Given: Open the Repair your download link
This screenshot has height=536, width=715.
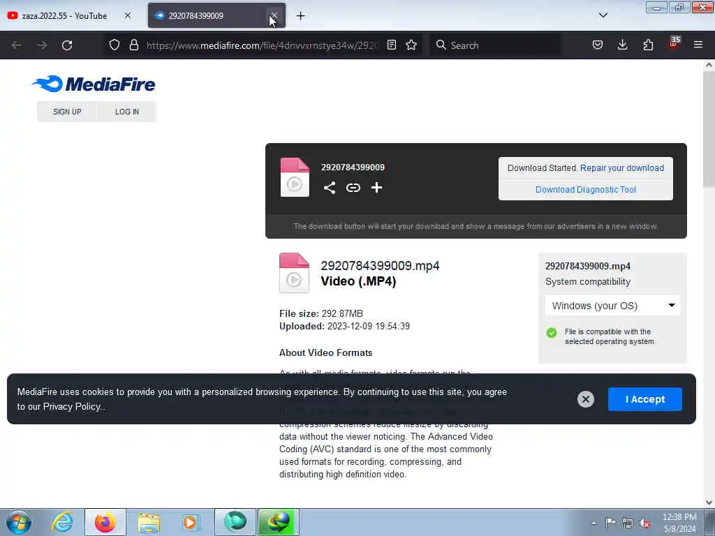Looking at the screenshot, I should [x=622, y=168].
